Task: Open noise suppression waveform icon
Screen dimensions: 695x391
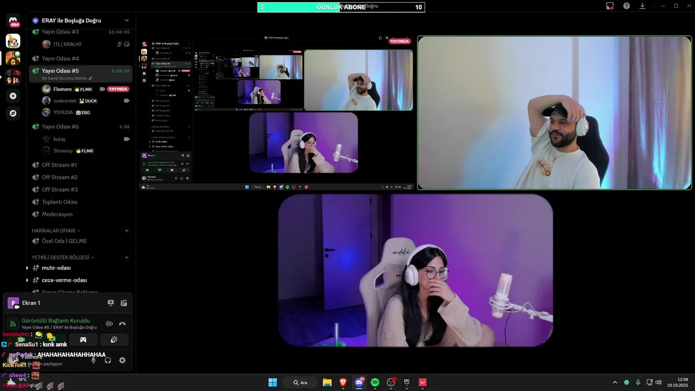Action: (x=109, y=324)
